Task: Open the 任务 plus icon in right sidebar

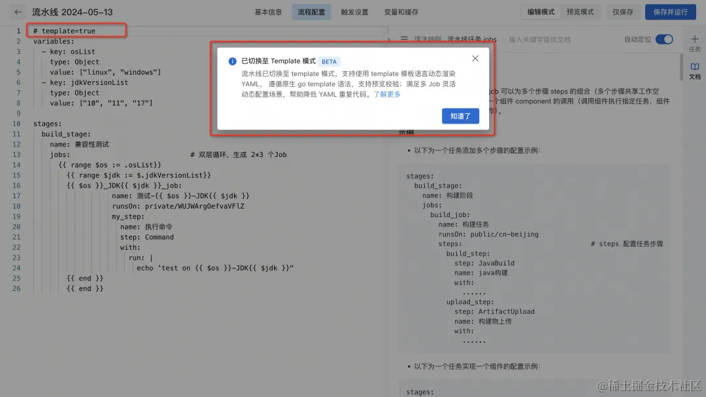Action: click(695, 39)
